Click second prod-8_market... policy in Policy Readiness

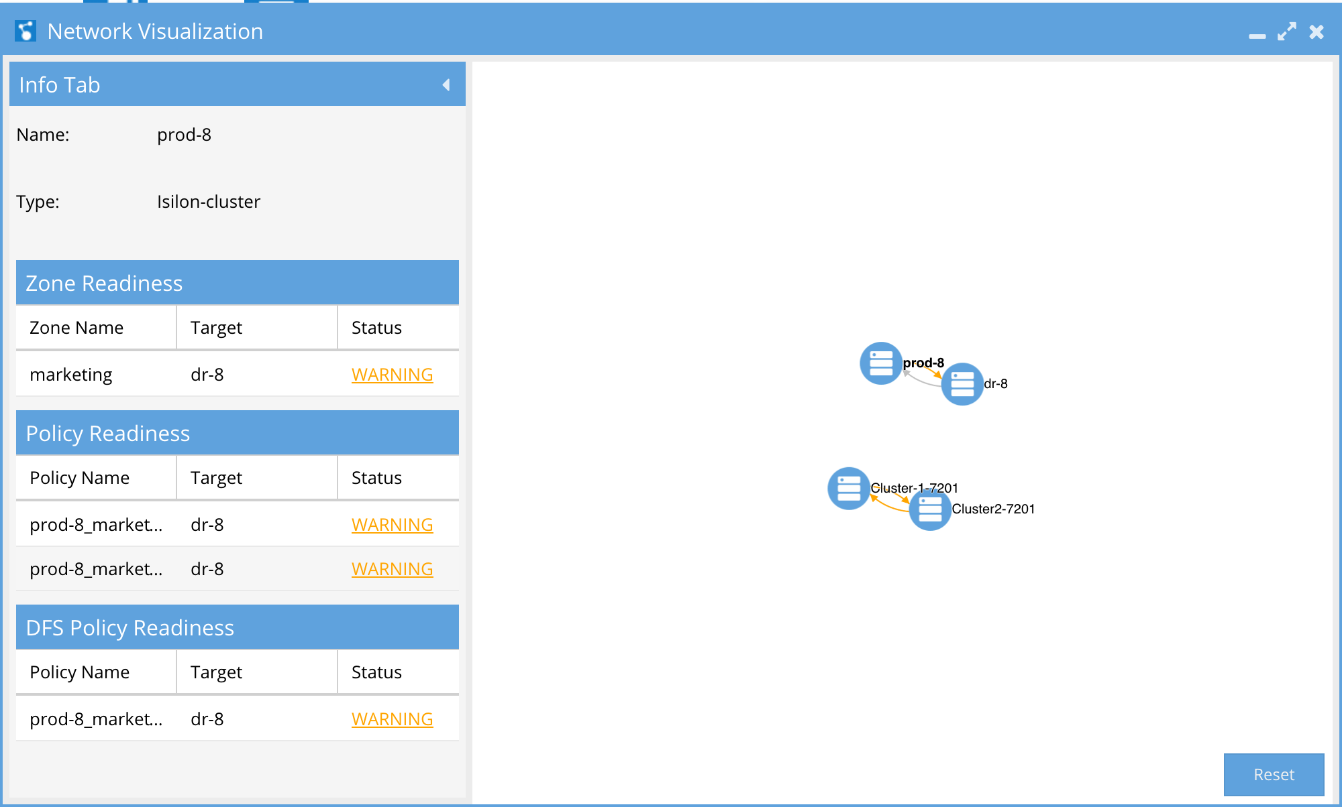coord(96,568)
